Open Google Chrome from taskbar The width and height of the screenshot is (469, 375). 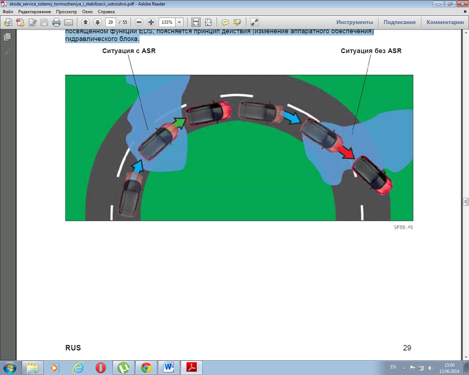point(146,368)
